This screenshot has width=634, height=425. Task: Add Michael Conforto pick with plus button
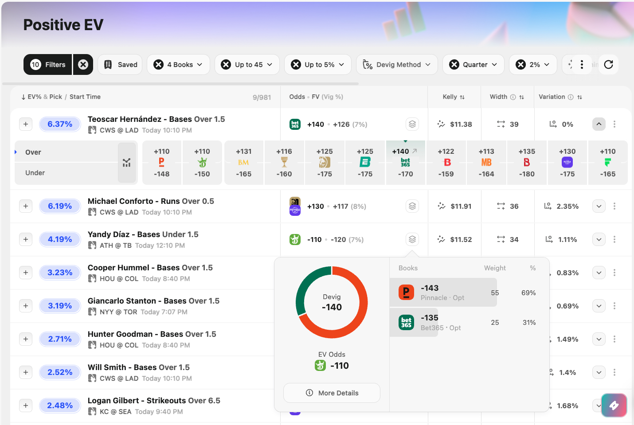[26, 206]
